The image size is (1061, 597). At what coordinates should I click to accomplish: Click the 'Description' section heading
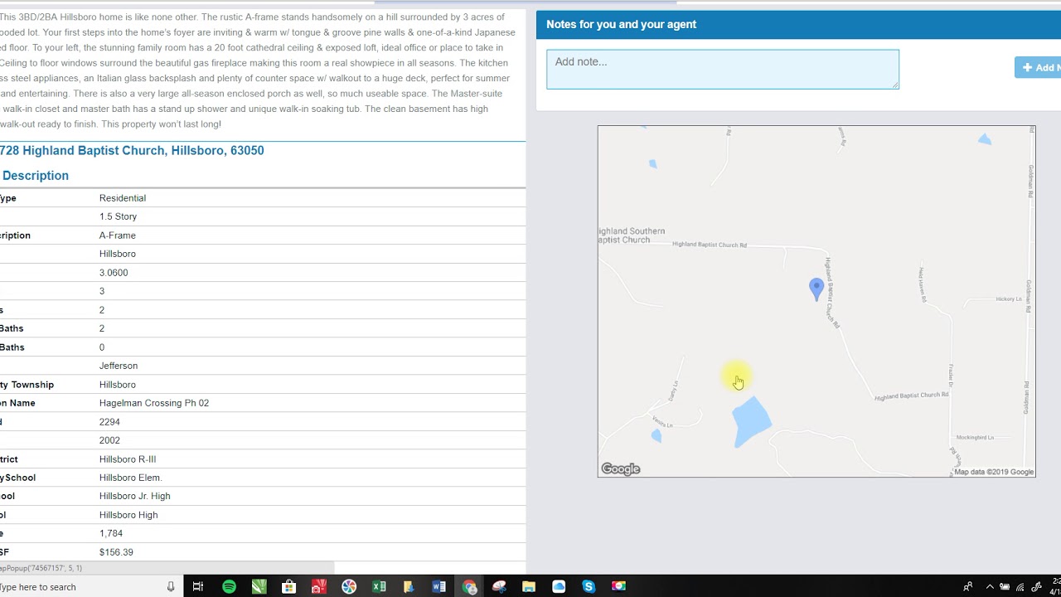click(35, 176)
